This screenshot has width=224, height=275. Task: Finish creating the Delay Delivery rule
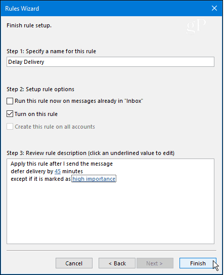point(198,263)
